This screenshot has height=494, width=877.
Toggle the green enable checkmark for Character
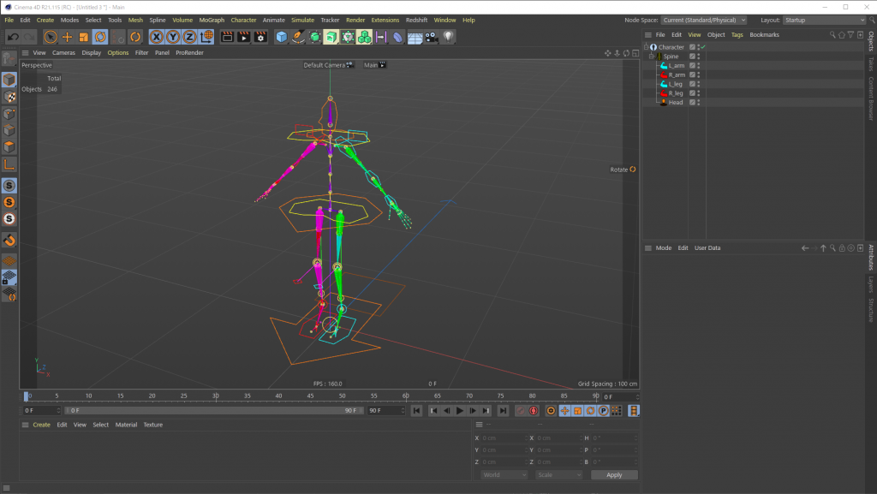[x=703, y=47]
